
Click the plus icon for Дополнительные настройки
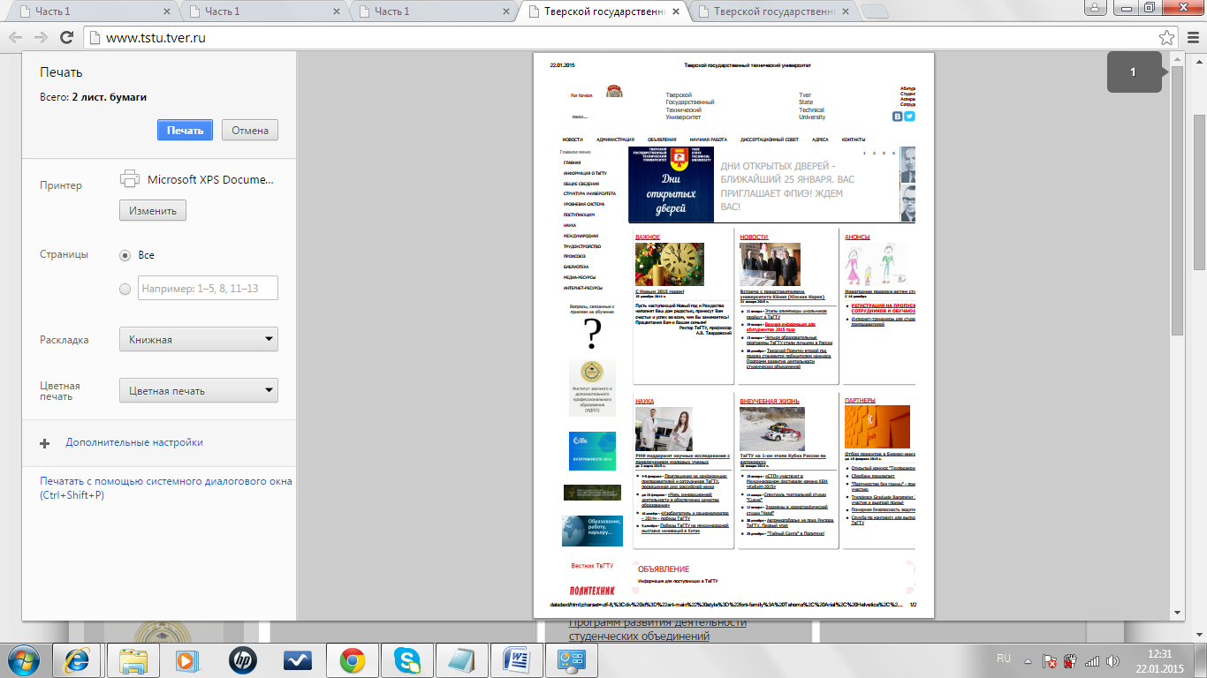(45, 443)
